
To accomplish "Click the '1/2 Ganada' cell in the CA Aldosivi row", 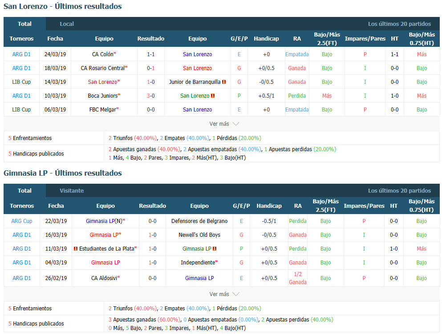I will (x=298, y=278).
